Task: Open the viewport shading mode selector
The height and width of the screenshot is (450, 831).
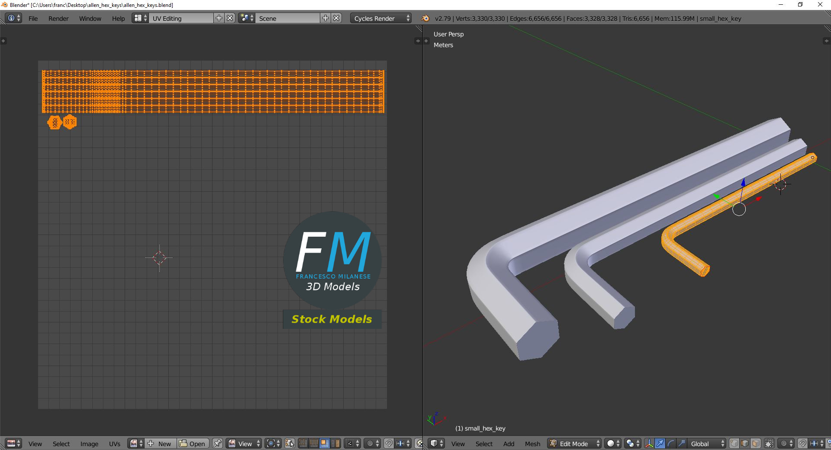Action: click(613, 444)
